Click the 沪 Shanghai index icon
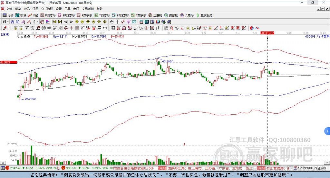The height and width of the screenshot is (178, 330). [7, 168]
